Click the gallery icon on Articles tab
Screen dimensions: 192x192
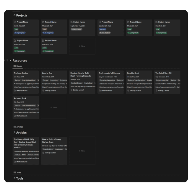click(14, 127)
